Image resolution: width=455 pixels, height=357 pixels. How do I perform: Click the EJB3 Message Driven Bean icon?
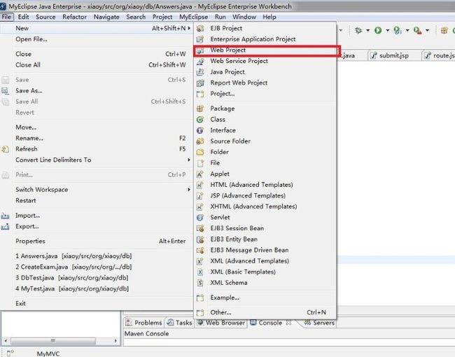[200, 250]
